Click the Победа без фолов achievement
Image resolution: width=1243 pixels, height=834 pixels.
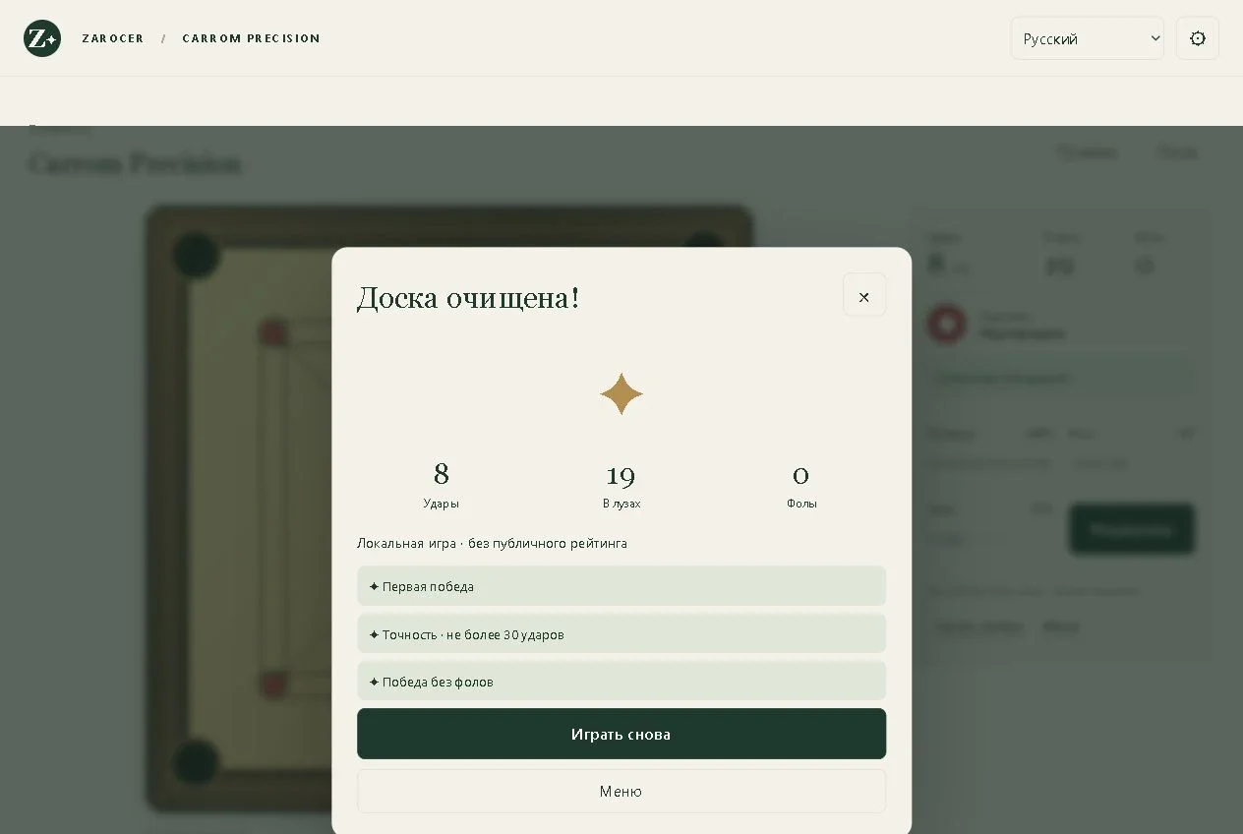[x=621, y=682]
